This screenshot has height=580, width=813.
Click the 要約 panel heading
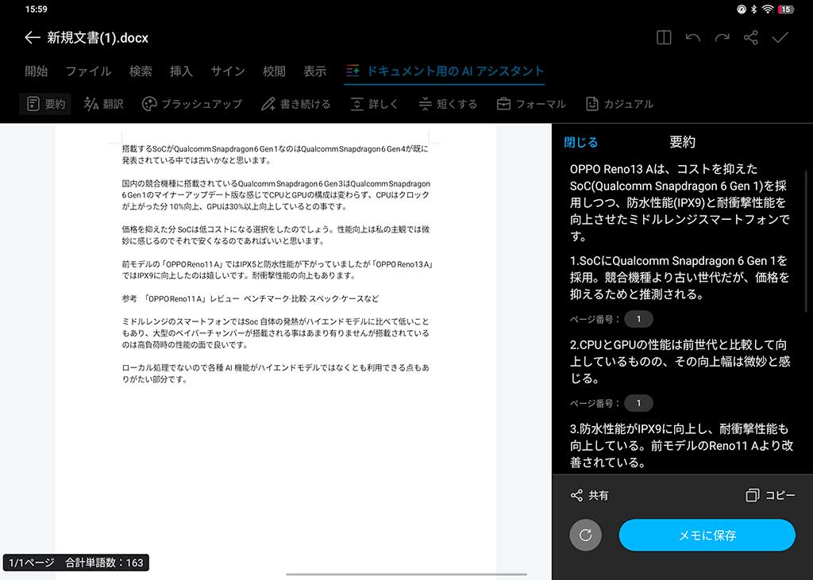tap(682, 142)
